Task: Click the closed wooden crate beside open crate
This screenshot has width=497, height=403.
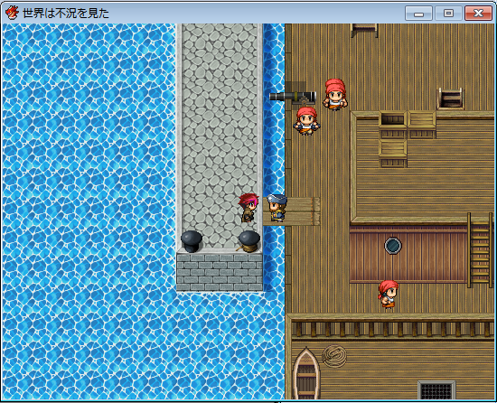Action: point(422,124)
